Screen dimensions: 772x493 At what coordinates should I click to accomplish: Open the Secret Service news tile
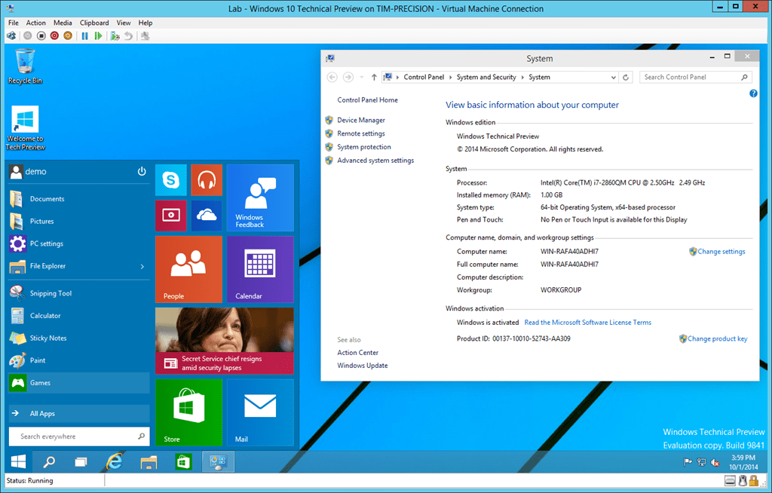(225, 341)
